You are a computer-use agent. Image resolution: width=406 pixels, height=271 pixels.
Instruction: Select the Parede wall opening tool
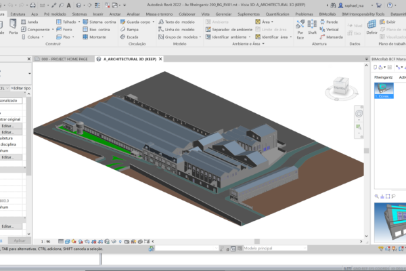pyautogui.click(x=329, y=22)
